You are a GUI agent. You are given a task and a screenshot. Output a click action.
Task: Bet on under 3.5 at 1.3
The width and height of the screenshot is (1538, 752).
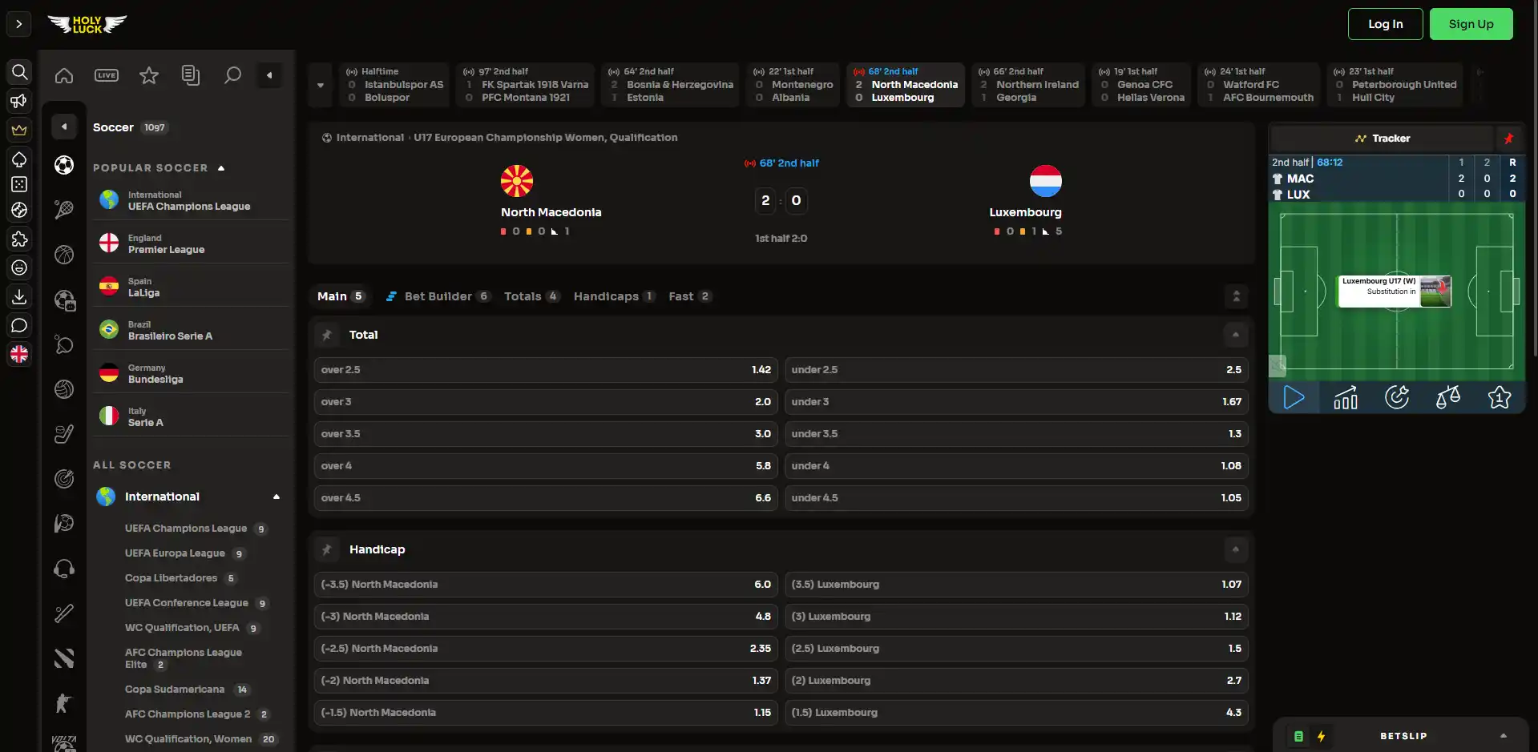tap(1016, 434)
